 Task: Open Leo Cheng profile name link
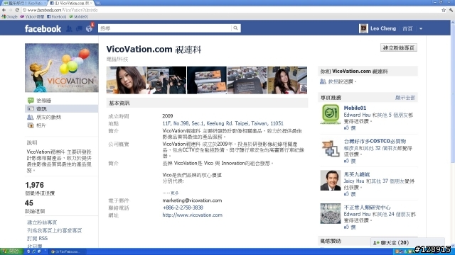[x=383, y=28]
